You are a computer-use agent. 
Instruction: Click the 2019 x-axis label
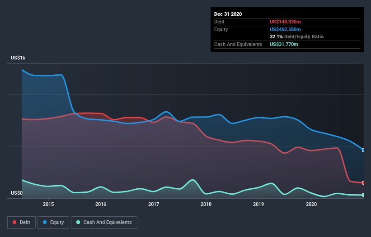pos(258,204)
